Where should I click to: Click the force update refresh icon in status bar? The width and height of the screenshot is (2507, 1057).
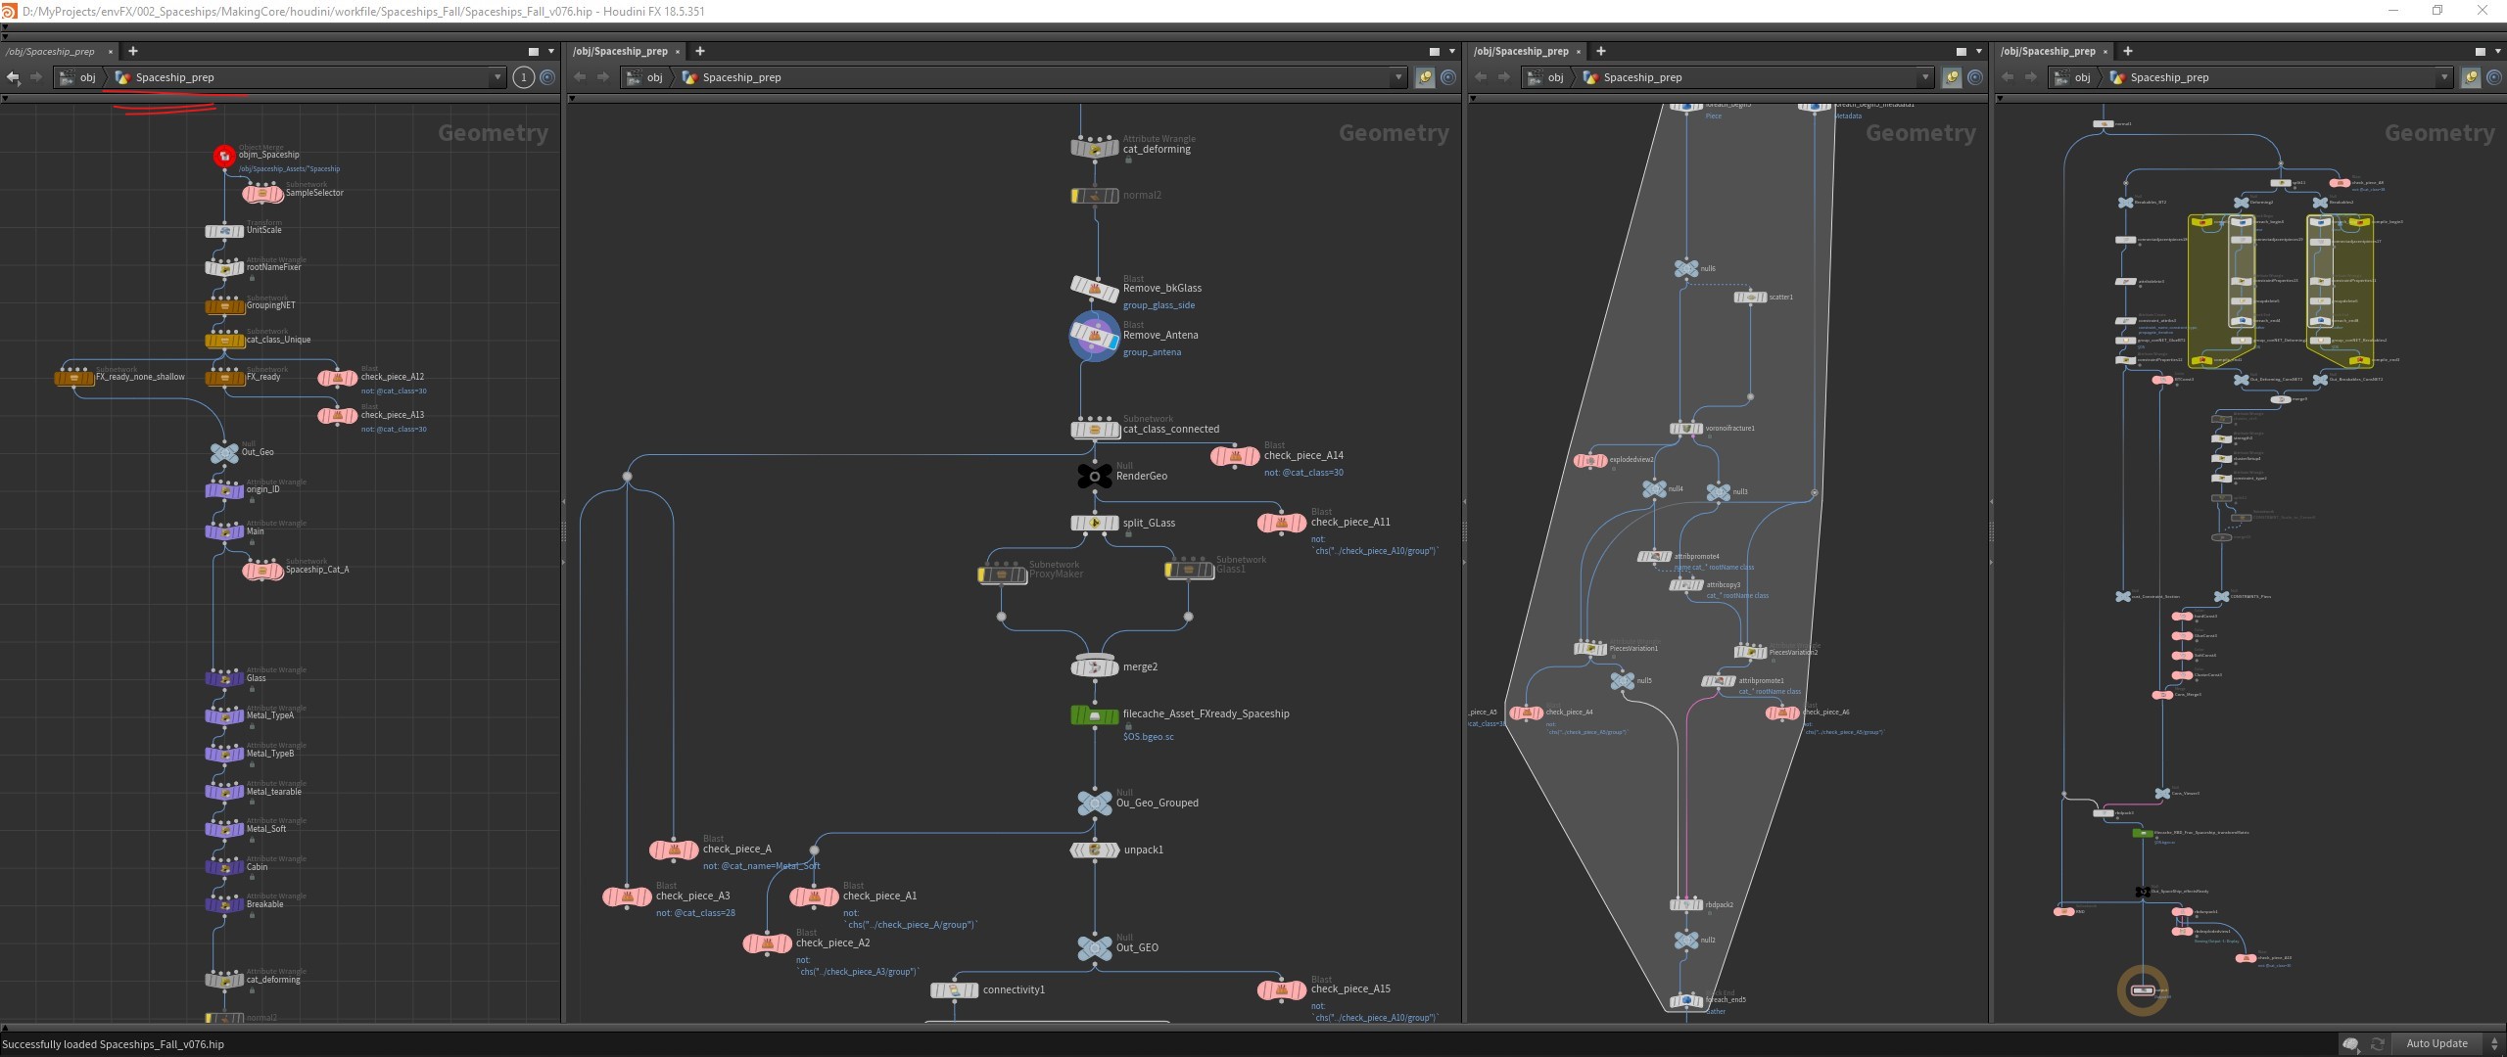2377,1044
